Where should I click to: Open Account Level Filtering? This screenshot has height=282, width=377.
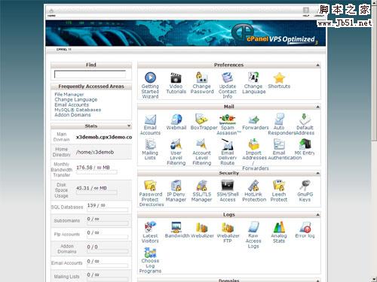202,144
